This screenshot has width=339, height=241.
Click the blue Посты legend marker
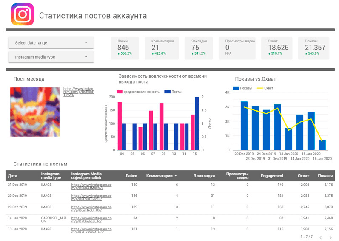coord(167,92)
